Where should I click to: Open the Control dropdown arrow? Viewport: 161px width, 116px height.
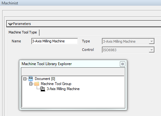point(152,50)
